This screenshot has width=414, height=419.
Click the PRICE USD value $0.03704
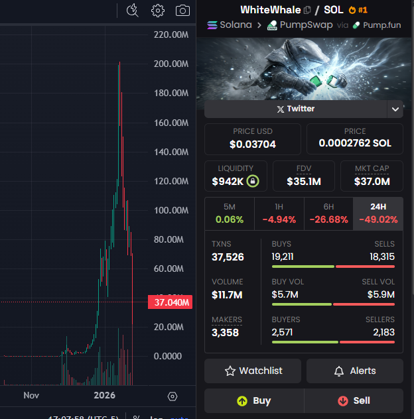(x=253, y=145)
